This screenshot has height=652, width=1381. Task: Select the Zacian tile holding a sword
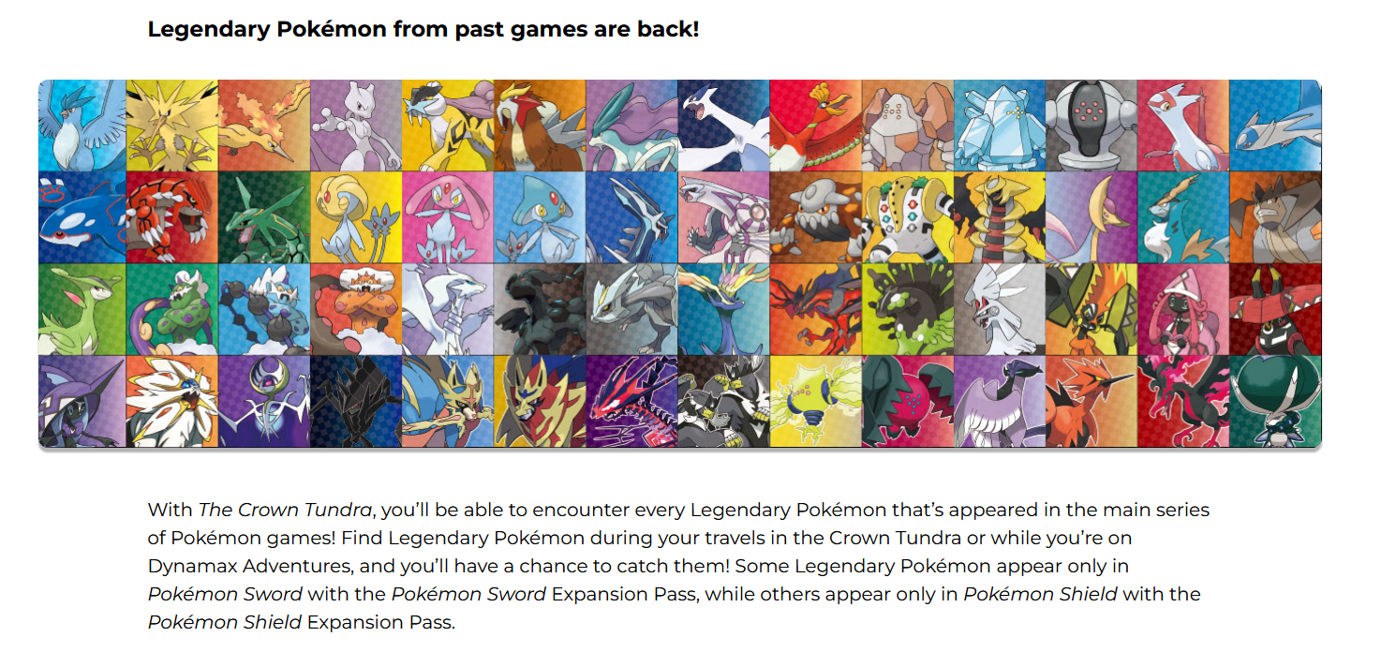[x=449, y=401]
